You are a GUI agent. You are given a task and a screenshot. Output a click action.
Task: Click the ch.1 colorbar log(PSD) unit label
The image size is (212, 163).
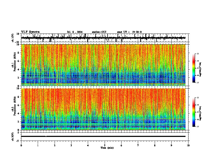[x=200, y=69]
